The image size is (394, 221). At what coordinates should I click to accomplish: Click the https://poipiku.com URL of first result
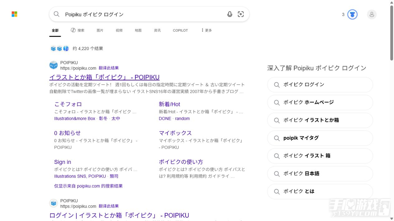[x=78, y=68]
